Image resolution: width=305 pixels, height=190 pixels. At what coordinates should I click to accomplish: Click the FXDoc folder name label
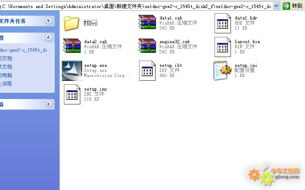91,23
